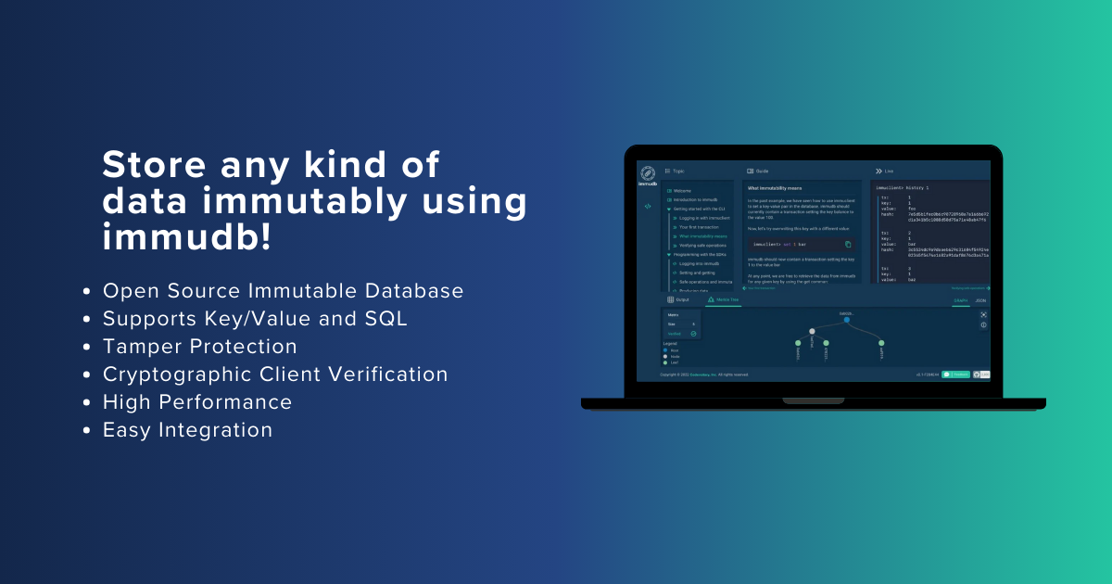
Task: Click the Verified check icon in Metrics
Action: 693,334
